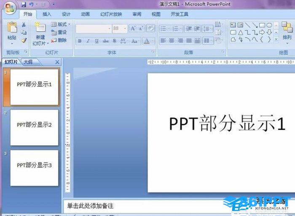
Task: Cut selection with the scissors icon
Action: (x=24, y=24)
